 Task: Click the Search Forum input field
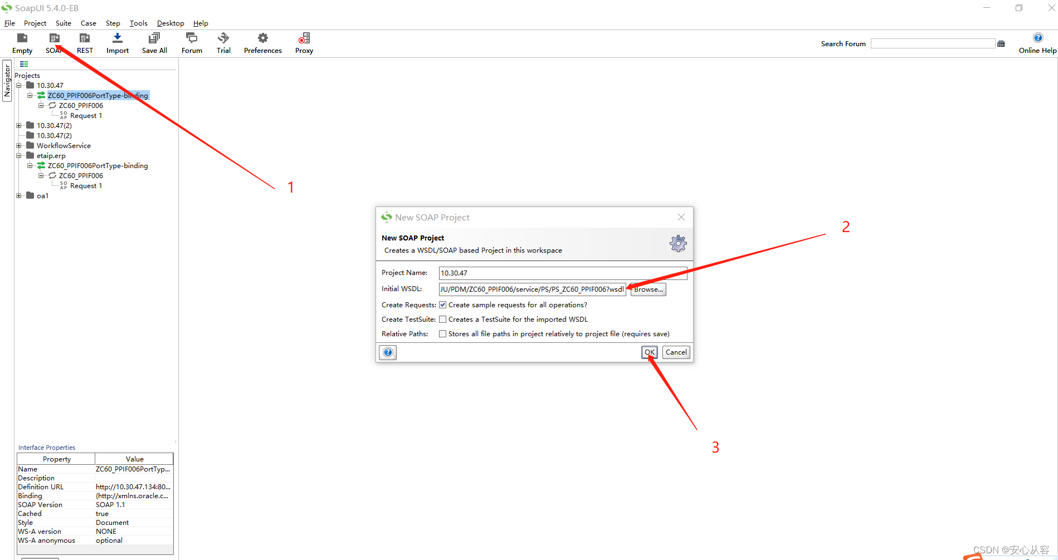933,43
